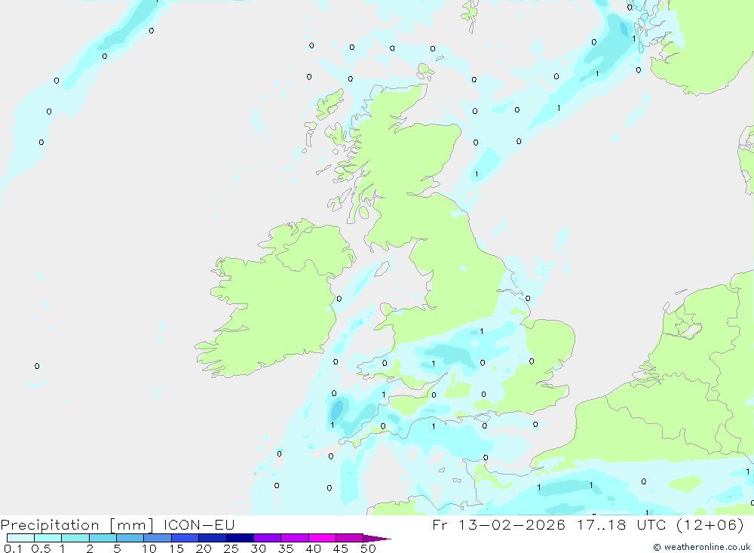Click the purple arrow tip beyond the 50 label
This screenshot has height=553, width=754.
pyautogui.click(x=377, y=538)
